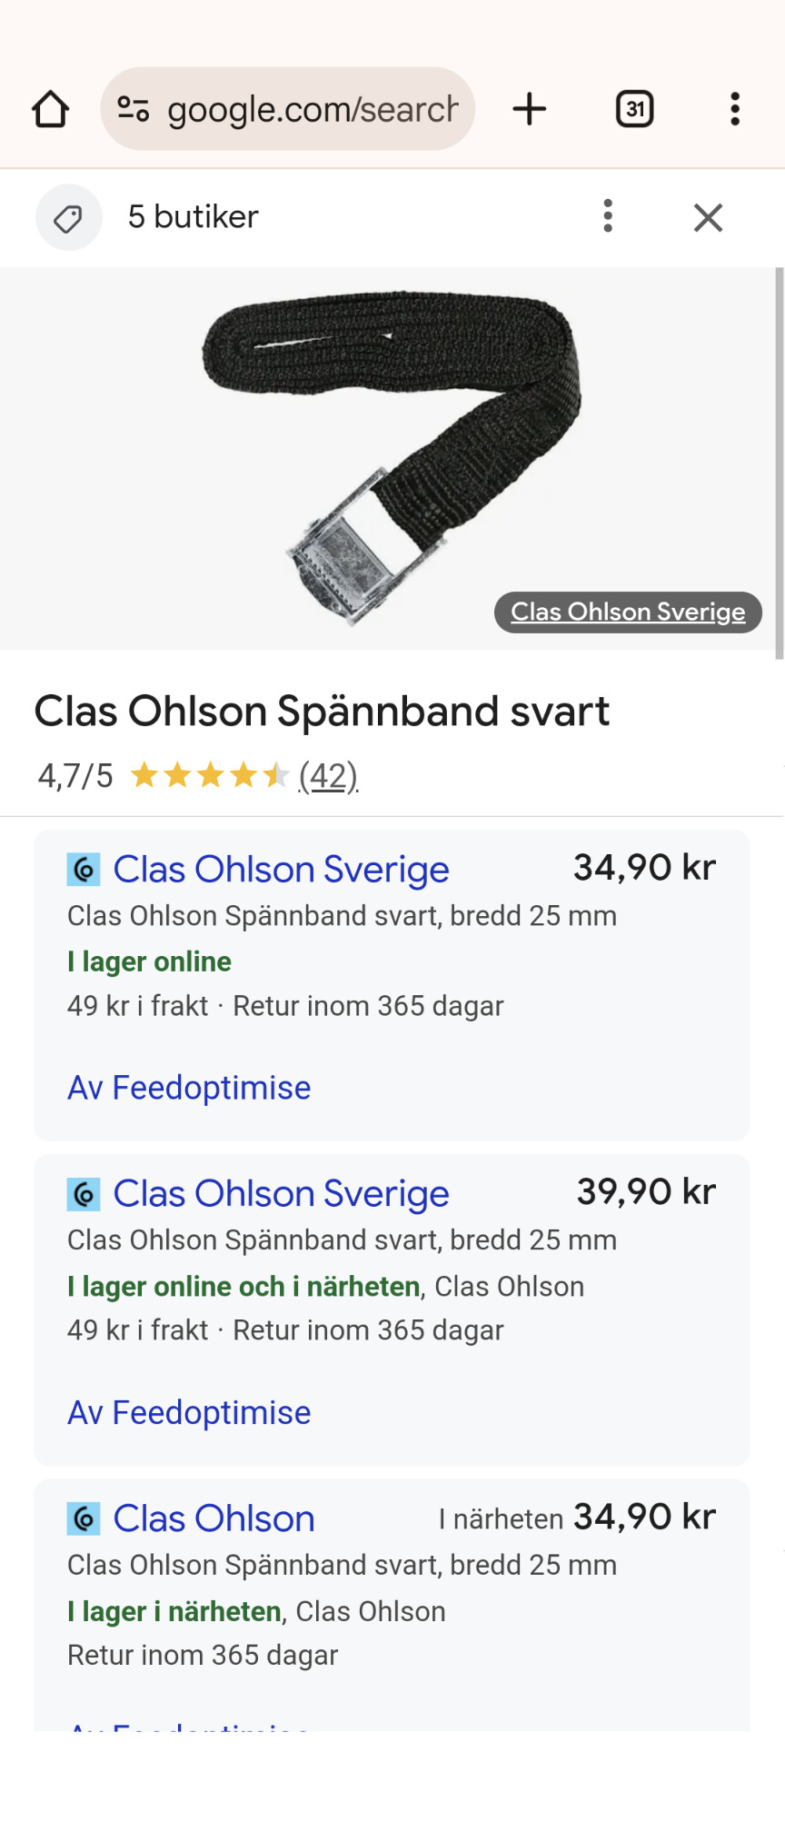Open site settings icon in address bar
The height and width of the screenshot is (1832, 785).
134,109
